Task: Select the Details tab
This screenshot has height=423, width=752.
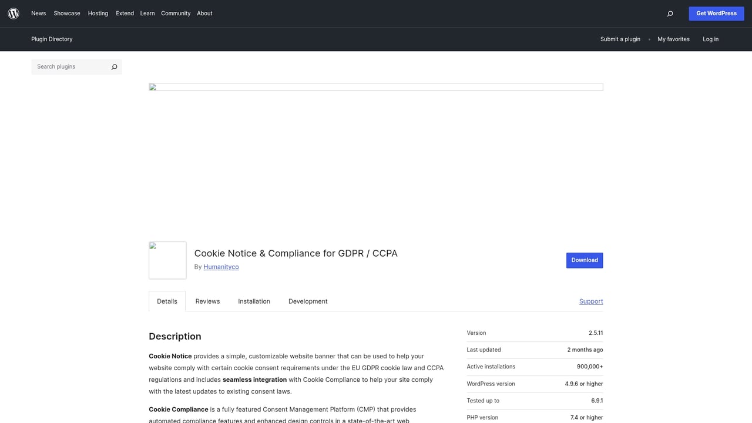Action: point(167,301)
